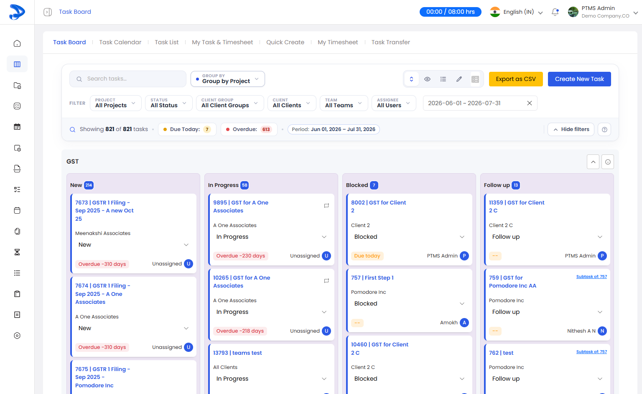
Task: Click the timer 00:00 / 08:00 hrs pill
Action: click(451, 12)
